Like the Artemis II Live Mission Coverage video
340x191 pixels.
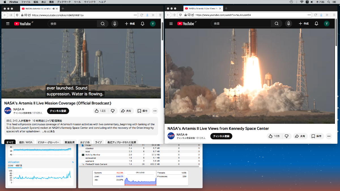[100, 111]
